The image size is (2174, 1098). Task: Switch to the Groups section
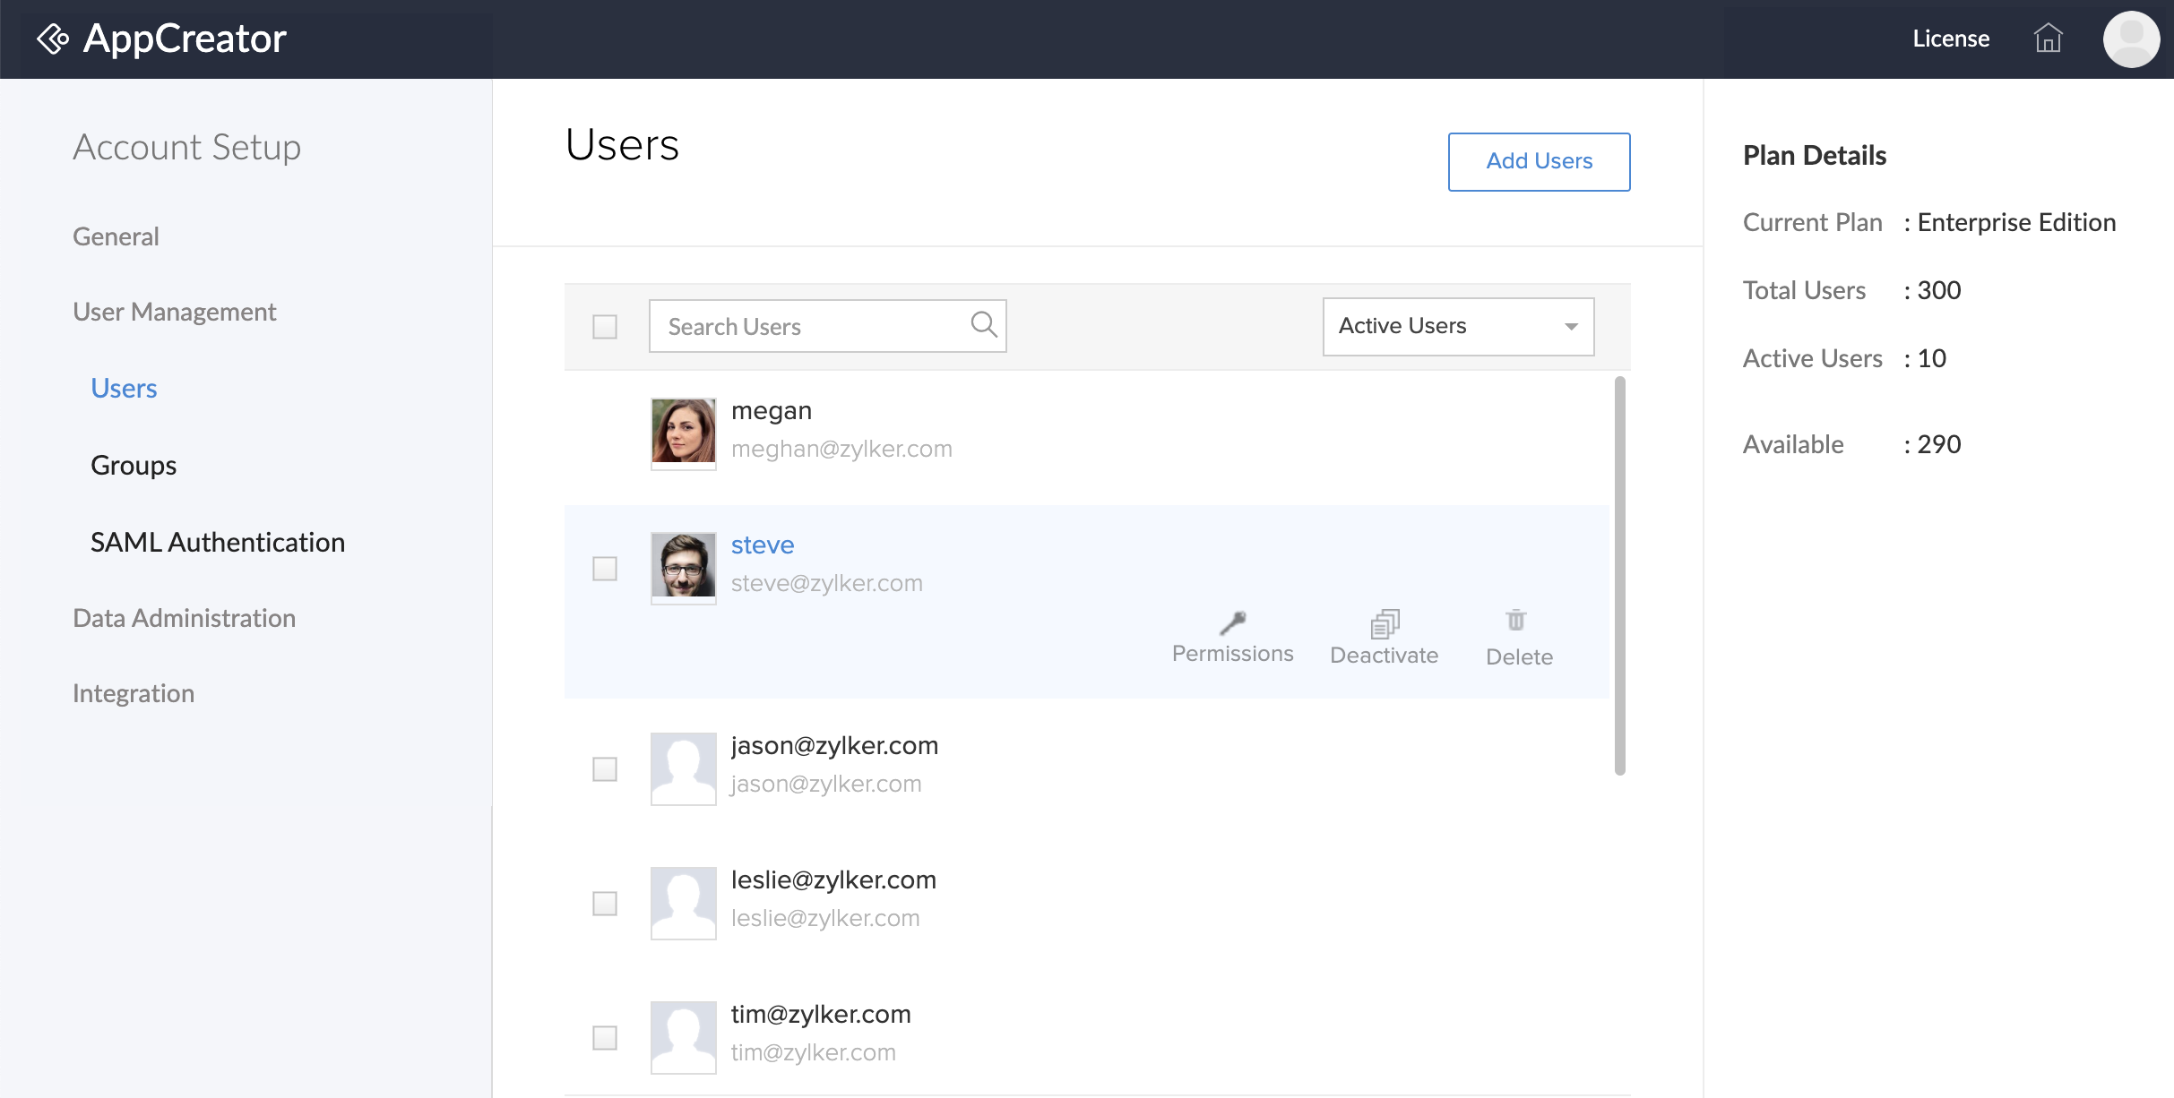click(x=133, y=465)
